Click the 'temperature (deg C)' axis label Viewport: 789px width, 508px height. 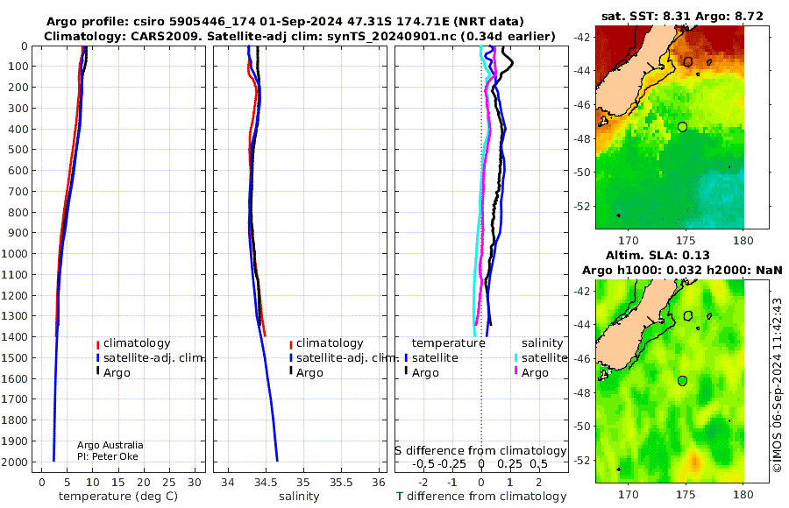point(118,497)
